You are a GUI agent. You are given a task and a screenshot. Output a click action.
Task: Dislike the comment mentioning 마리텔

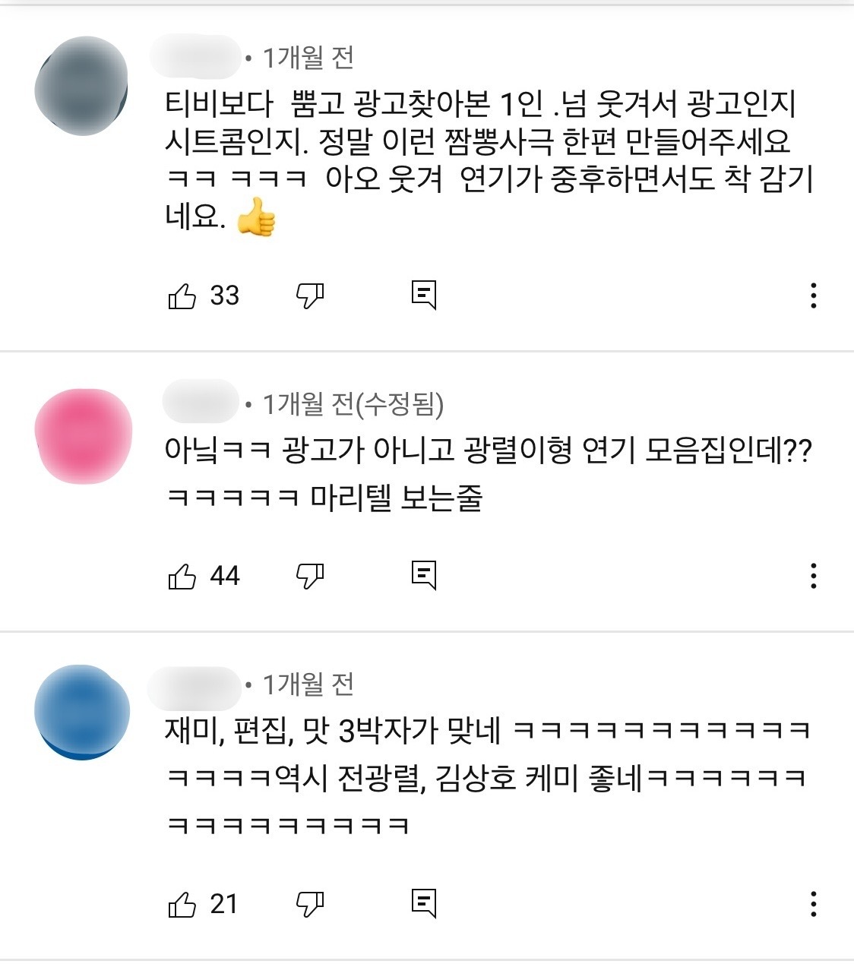tap(310, 577)
